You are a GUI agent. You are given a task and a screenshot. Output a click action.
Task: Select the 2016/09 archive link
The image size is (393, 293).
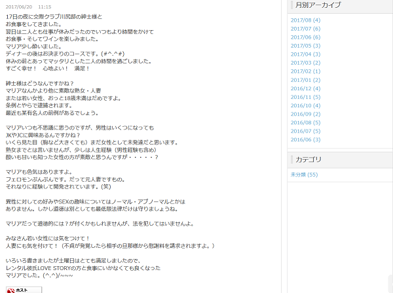tap(305, 114)
